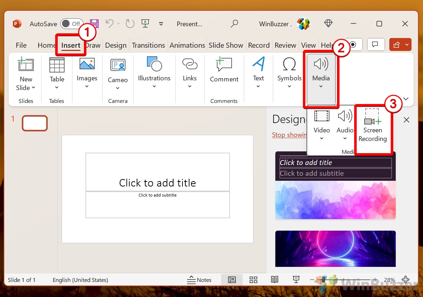Click the 28% zoom level
423x297 pixels.
(x=389, y=280)
